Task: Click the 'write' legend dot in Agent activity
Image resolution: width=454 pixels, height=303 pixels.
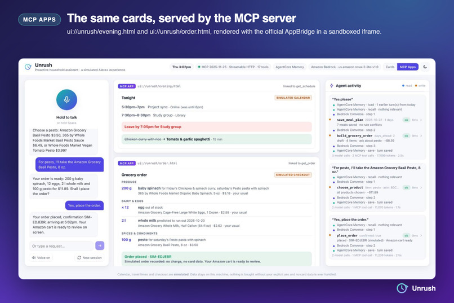Action: point(416,86)
